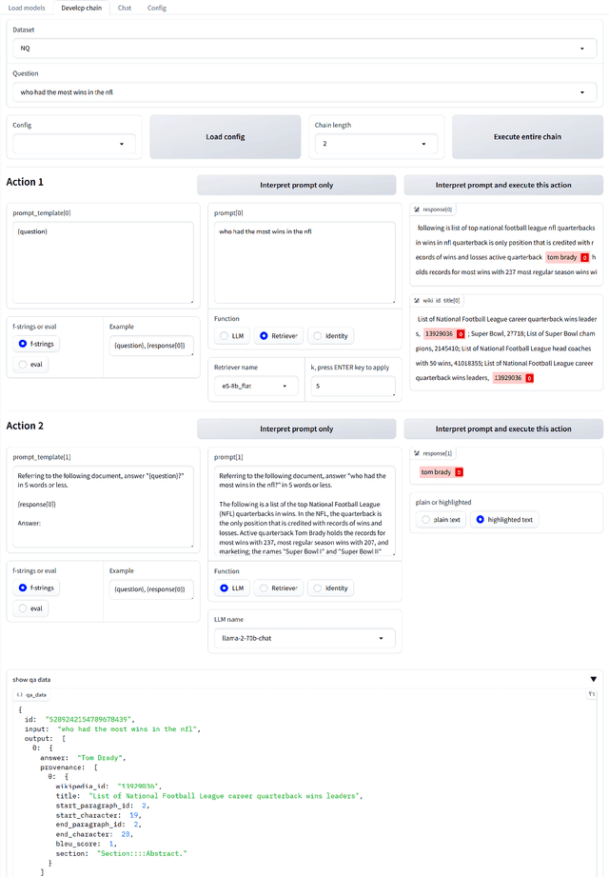Click the wiki_id_title[0] label icon

coord(417,300)
